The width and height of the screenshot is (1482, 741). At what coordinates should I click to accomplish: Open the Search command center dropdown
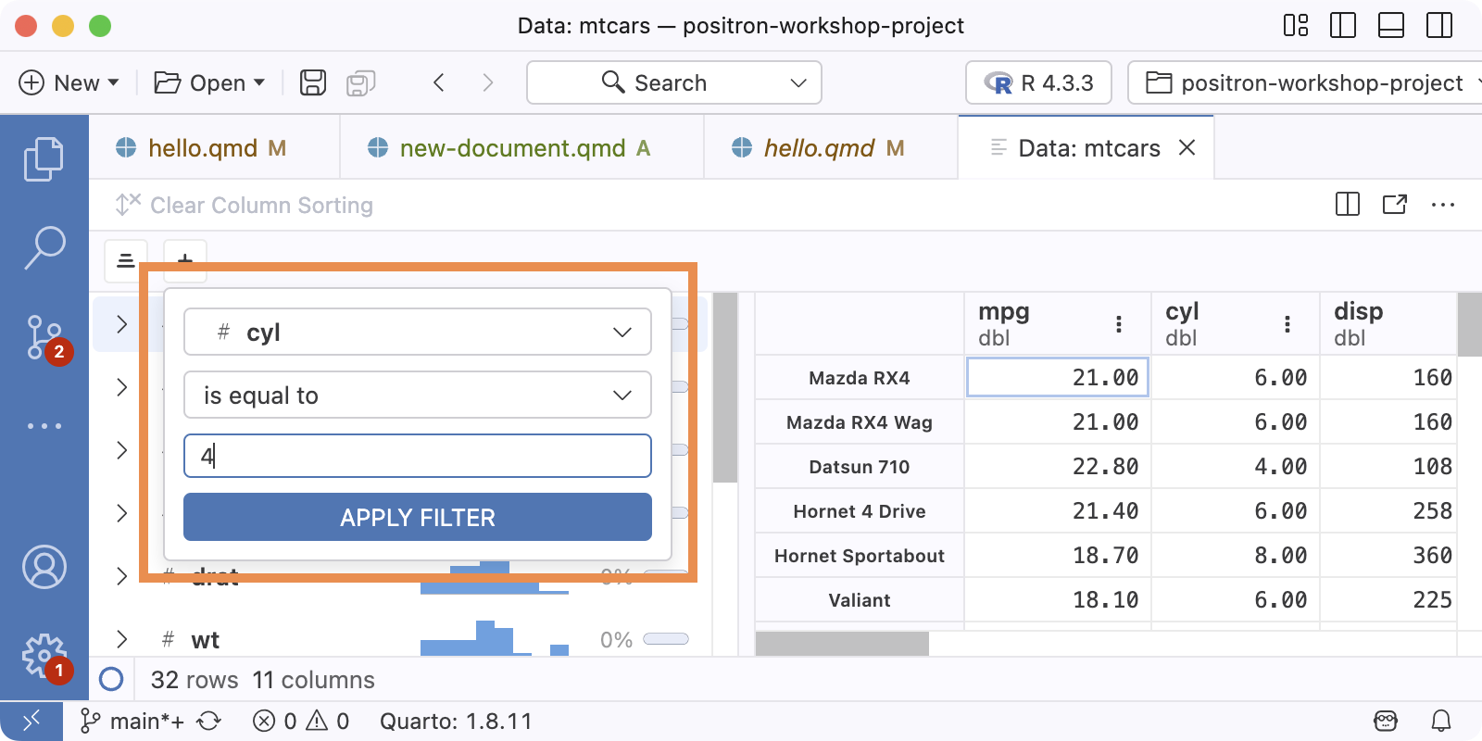[674, 82]
